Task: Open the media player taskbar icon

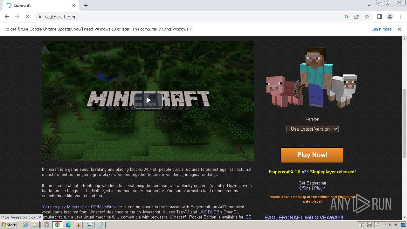Action: coord(47,225)
